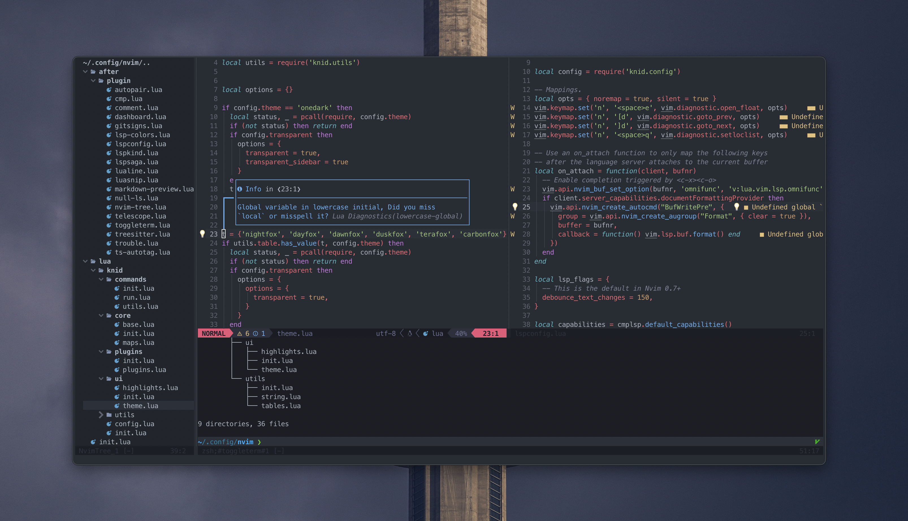Viewport: 908px width, 521px height.
Task: Click the Linux penguin icon in statusline
Action: point(410,334)
